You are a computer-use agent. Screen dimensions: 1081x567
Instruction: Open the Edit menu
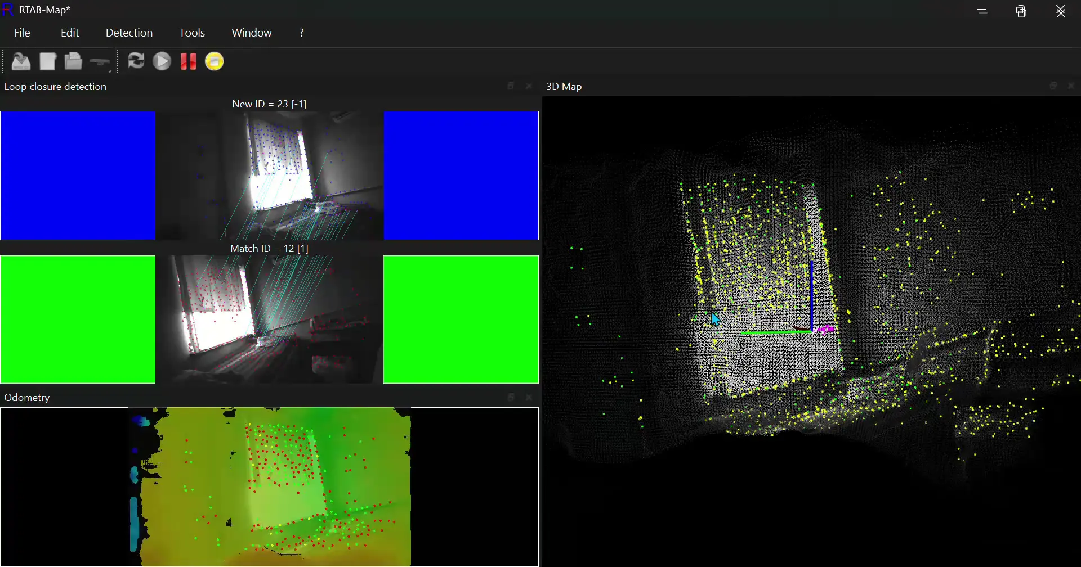tap(70, 33)
